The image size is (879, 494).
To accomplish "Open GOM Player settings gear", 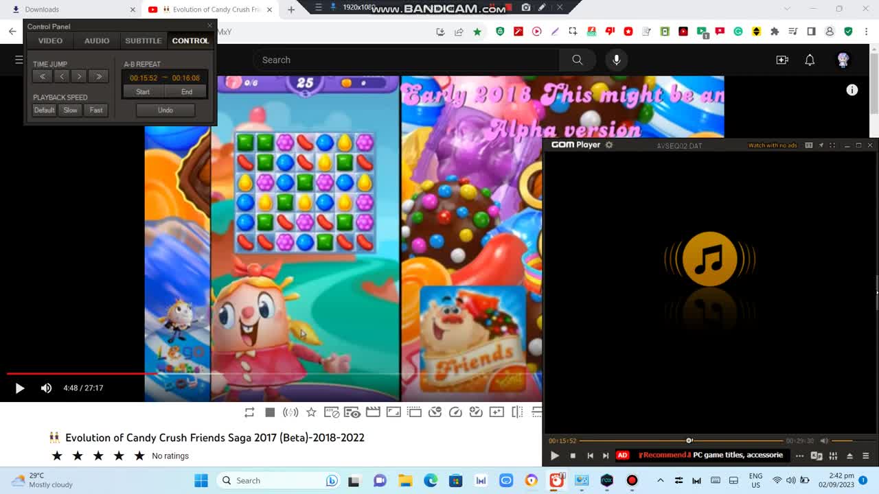I will (x=608, y=145).
